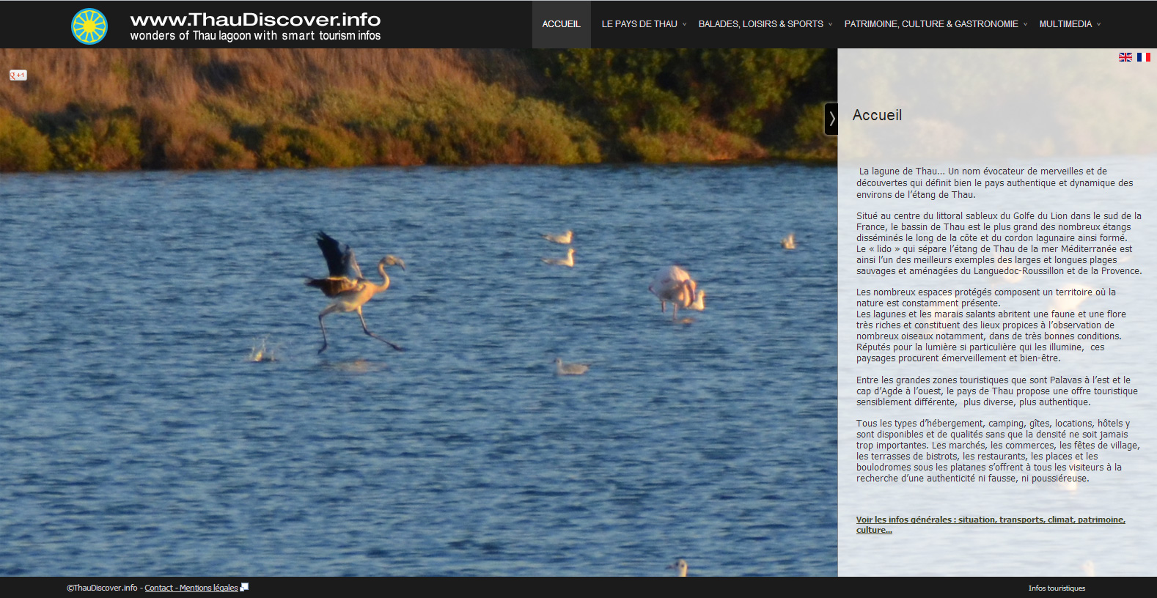
Task: Click the Accueil heading
Action: 877,115
